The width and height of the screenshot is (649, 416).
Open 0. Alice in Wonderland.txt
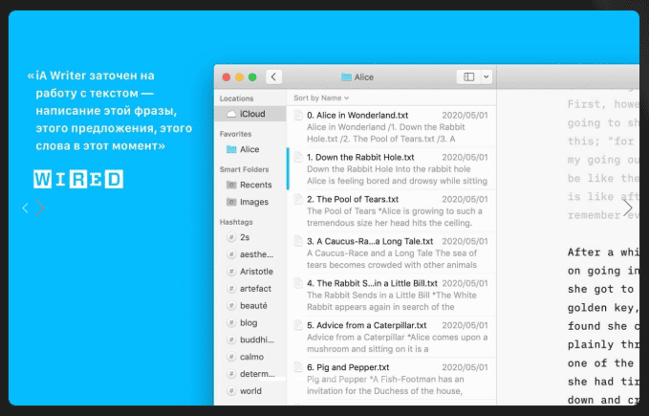click(x=392, y=126)
